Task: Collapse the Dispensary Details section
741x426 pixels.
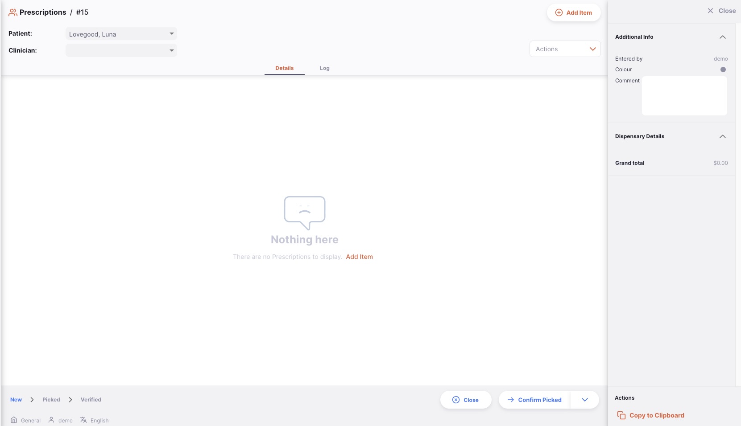Action: (x=722, y=136)
